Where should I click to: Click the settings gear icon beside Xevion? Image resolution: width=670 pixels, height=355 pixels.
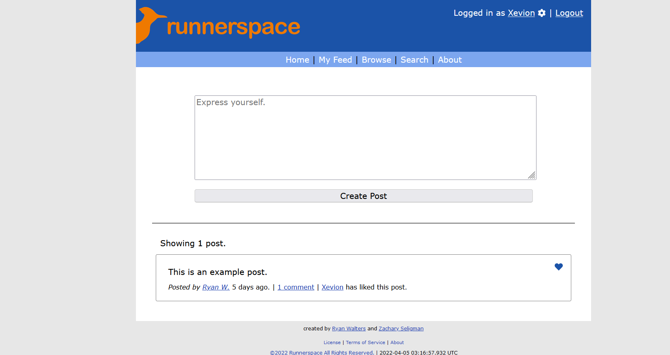pos(542,13)
